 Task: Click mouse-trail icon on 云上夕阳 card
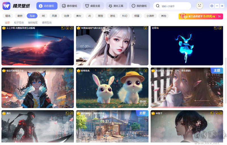63,28
